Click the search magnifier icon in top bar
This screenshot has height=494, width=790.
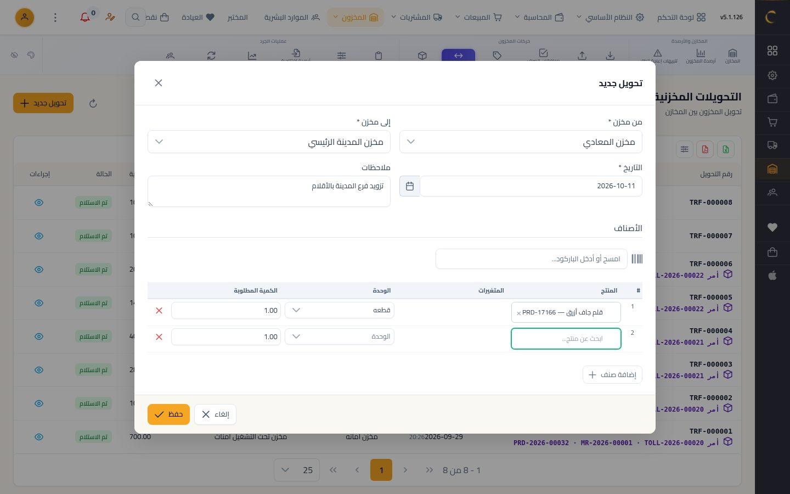point(136,18)
